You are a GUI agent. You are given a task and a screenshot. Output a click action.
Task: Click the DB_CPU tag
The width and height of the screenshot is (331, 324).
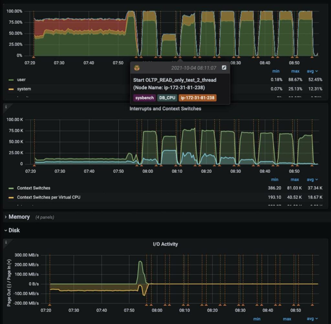[166, 97]
